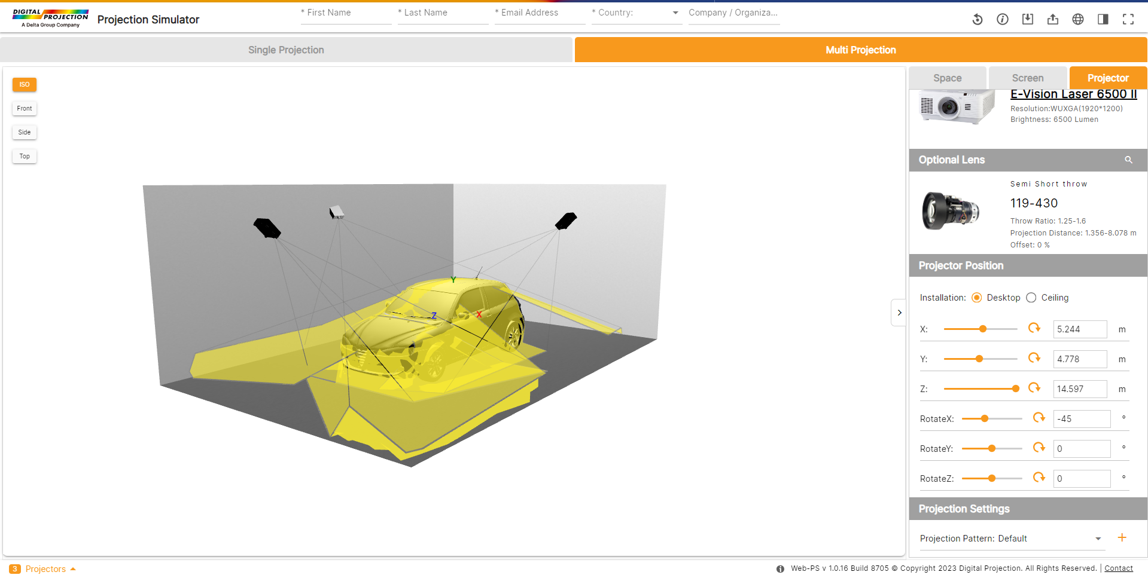The width and height of the screenshot is (1148, 578).
Task: Switch to Single Projection mode
Action: point(286,50)
